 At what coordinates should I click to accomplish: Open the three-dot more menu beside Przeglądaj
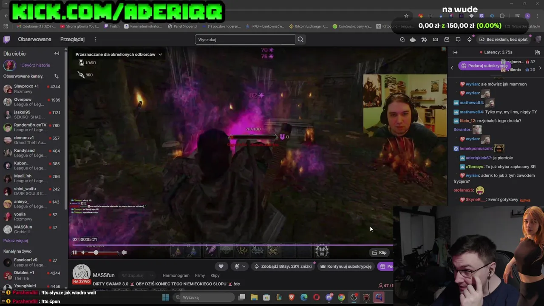coord(96,40)
